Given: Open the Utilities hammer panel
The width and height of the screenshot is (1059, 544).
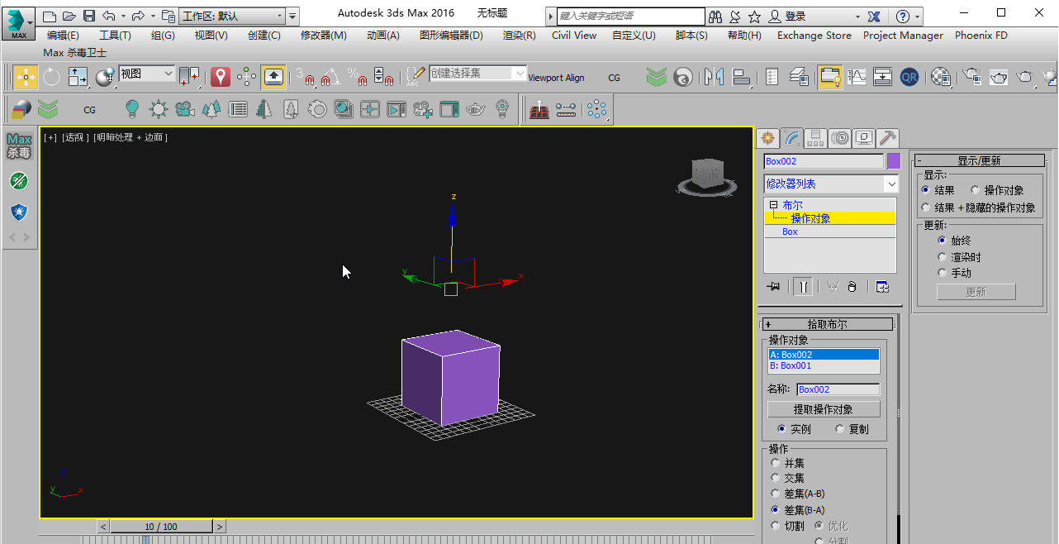Looking at the screenshot, I should [x=888, y=138].
